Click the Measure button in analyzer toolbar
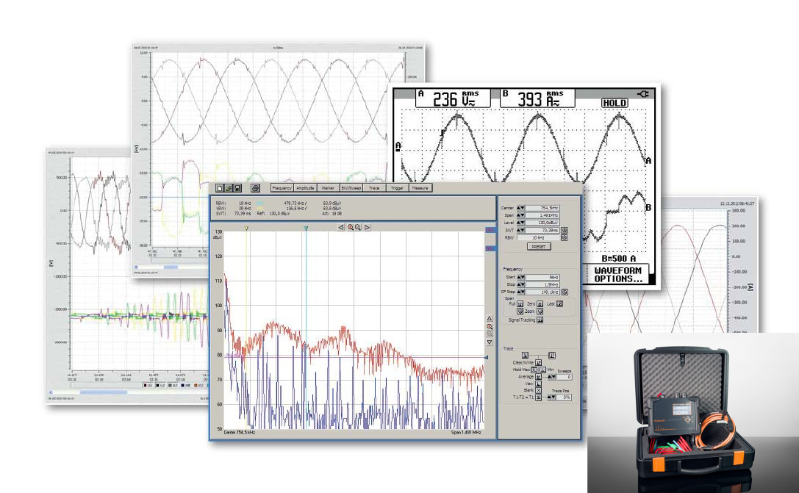799x493 pixels. [420, 188]
